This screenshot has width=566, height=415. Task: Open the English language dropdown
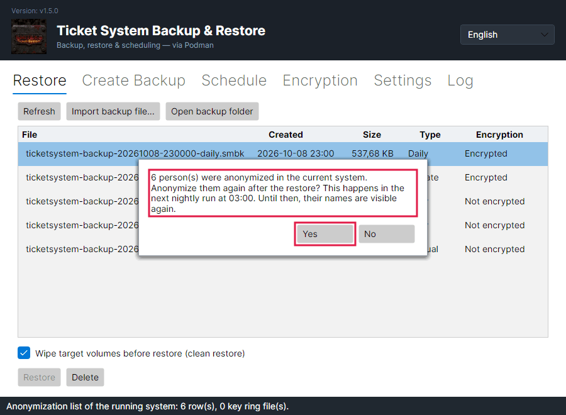(x=507, y=35)
